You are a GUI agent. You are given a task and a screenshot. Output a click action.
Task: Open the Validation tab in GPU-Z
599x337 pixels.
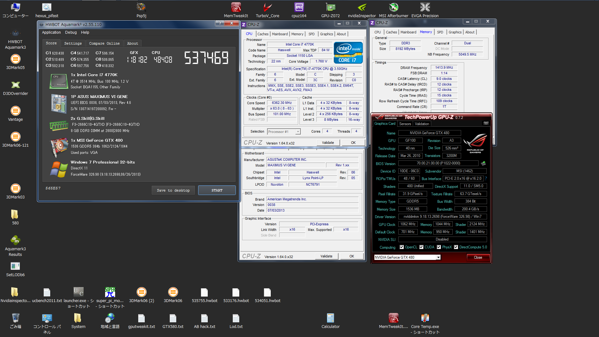[x=422, y=124]
